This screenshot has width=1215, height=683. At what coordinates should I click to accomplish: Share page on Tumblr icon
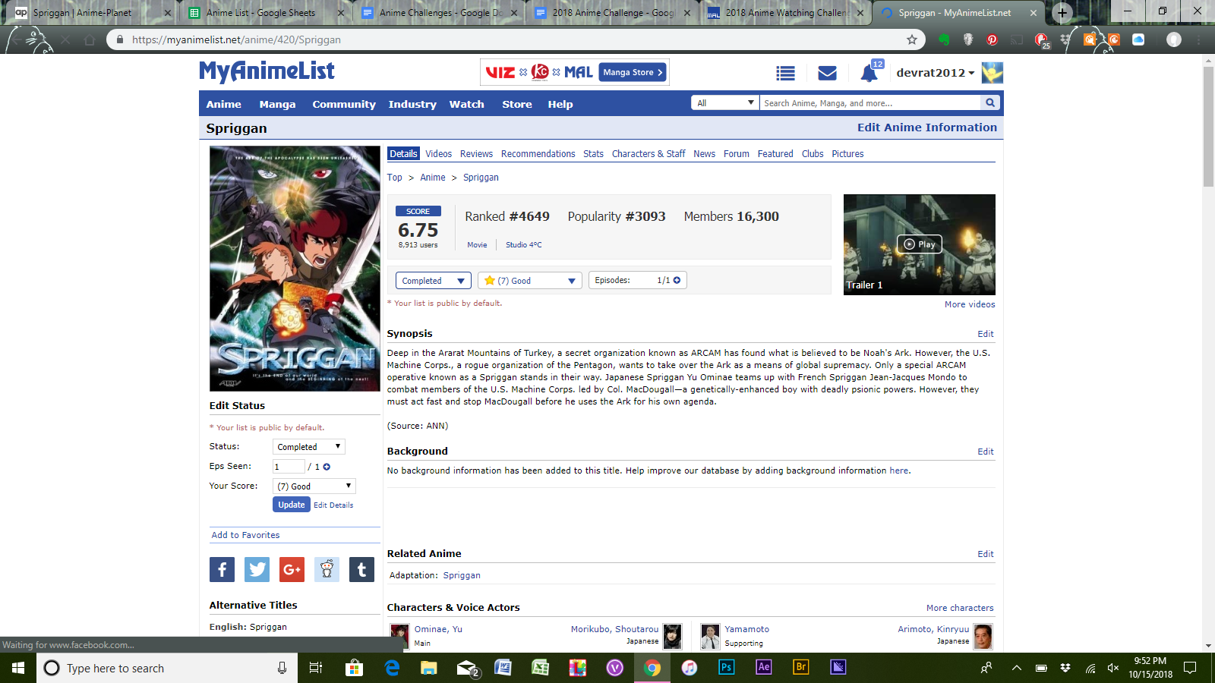[x=361, y=569]
